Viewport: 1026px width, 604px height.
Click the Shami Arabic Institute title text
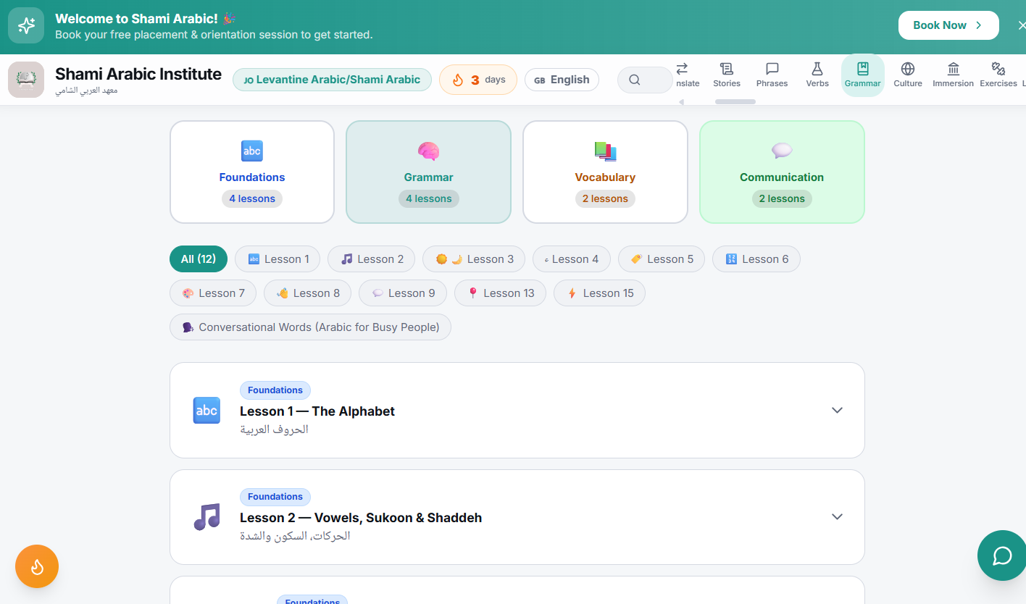138,74
